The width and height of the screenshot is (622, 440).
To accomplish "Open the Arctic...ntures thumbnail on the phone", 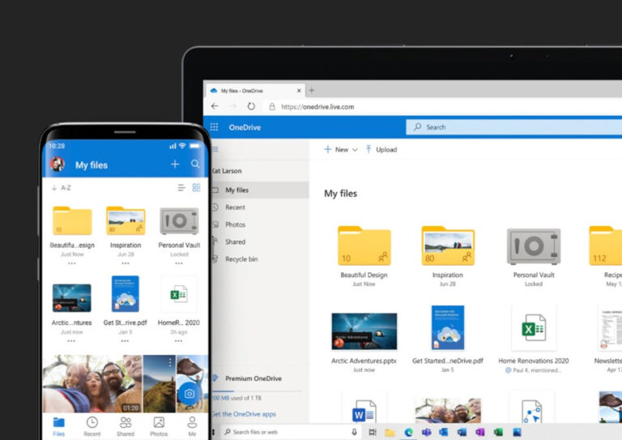I will (72, 298).
